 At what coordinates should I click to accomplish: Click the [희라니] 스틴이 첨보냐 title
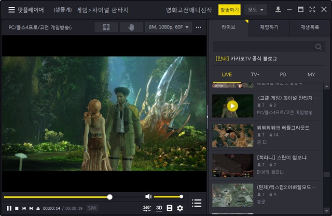pyautogui.click(x=282, y=158)
